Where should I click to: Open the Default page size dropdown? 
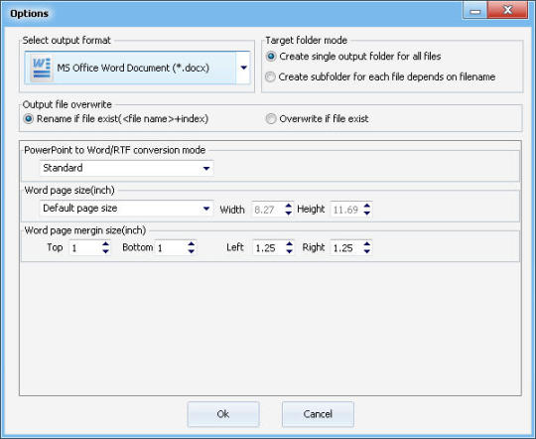point(206,209)
